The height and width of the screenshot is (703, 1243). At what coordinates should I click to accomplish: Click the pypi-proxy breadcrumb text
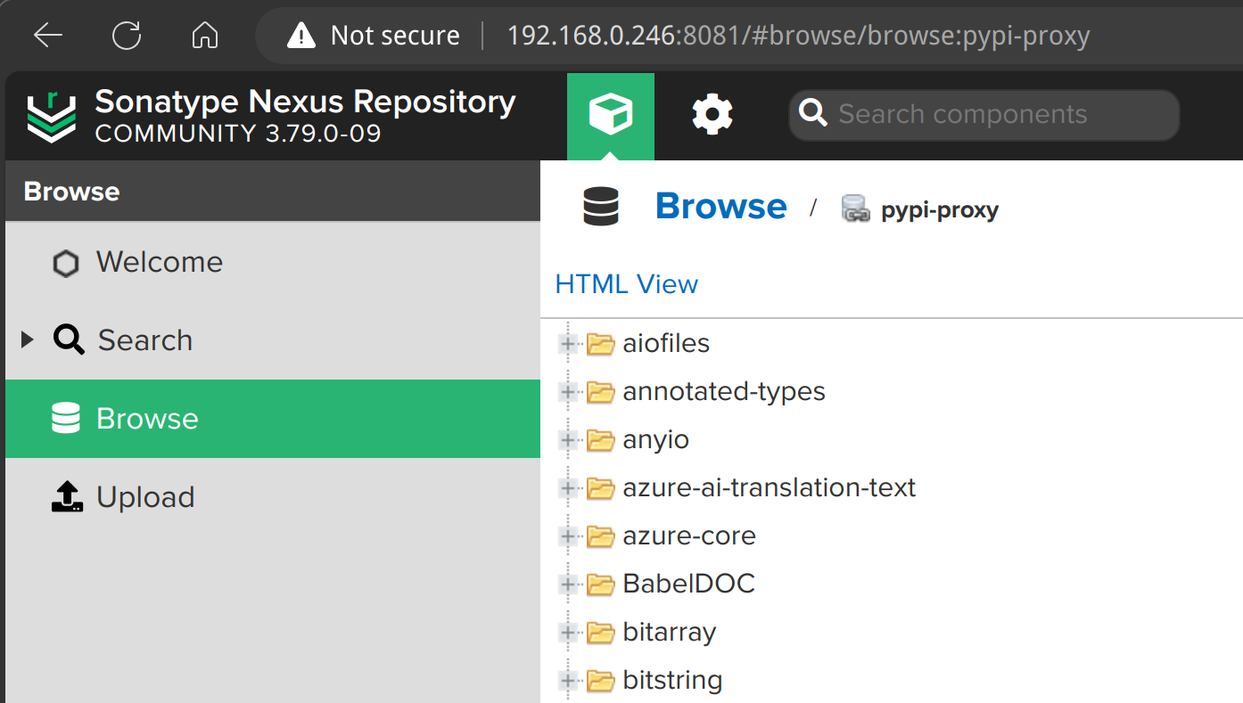pos(940,210)
